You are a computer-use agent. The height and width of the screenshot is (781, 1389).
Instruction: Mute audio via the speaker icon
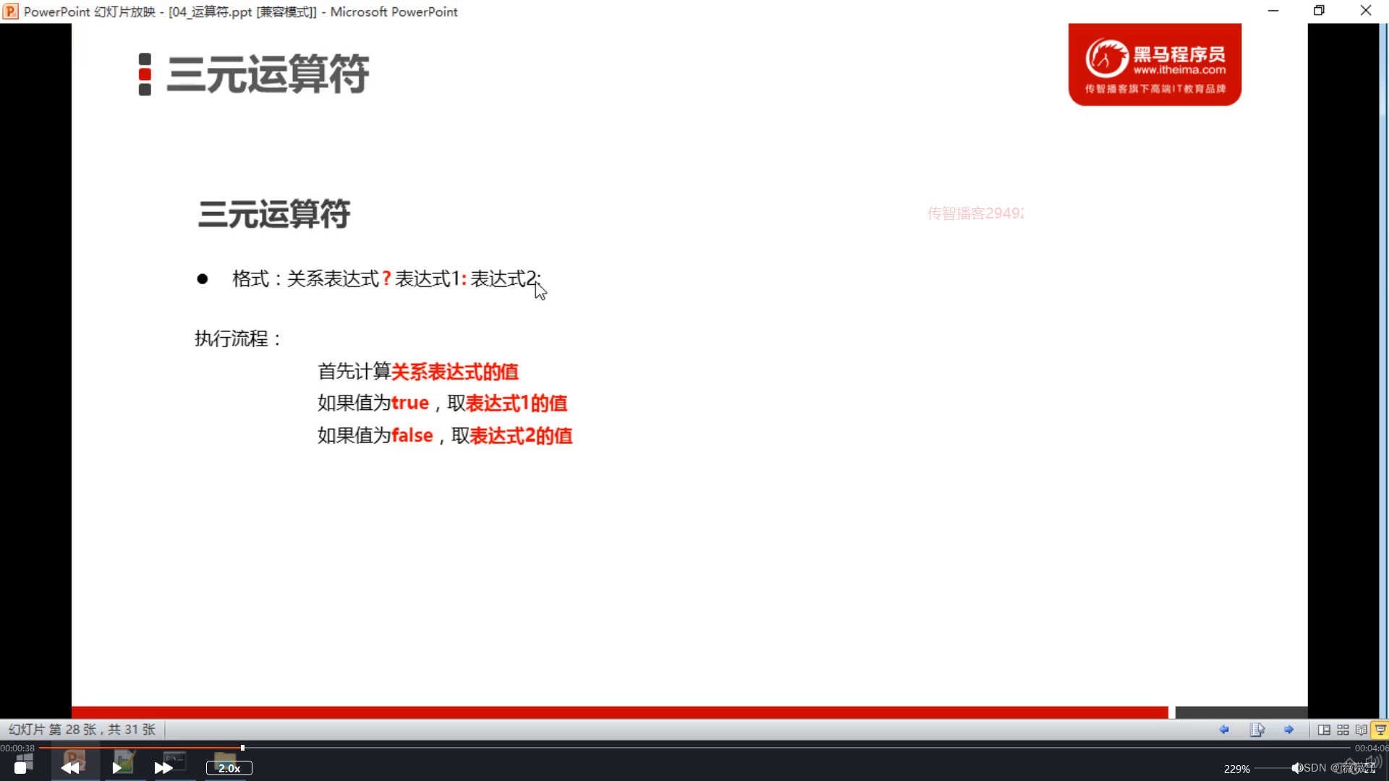[x=1296, y=768]
